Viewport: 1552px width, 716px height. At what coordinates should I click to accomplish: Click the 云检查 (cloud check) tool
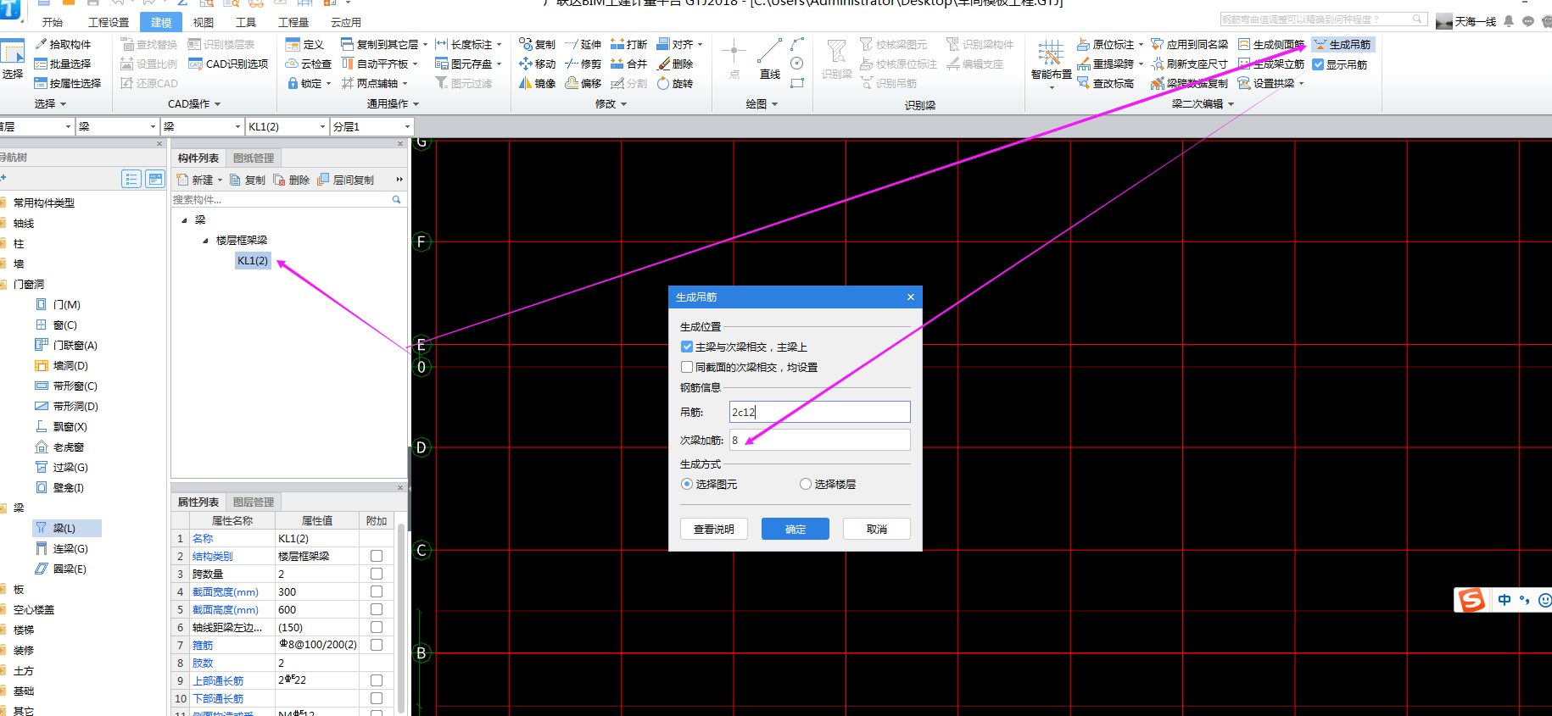pos(309,64)
